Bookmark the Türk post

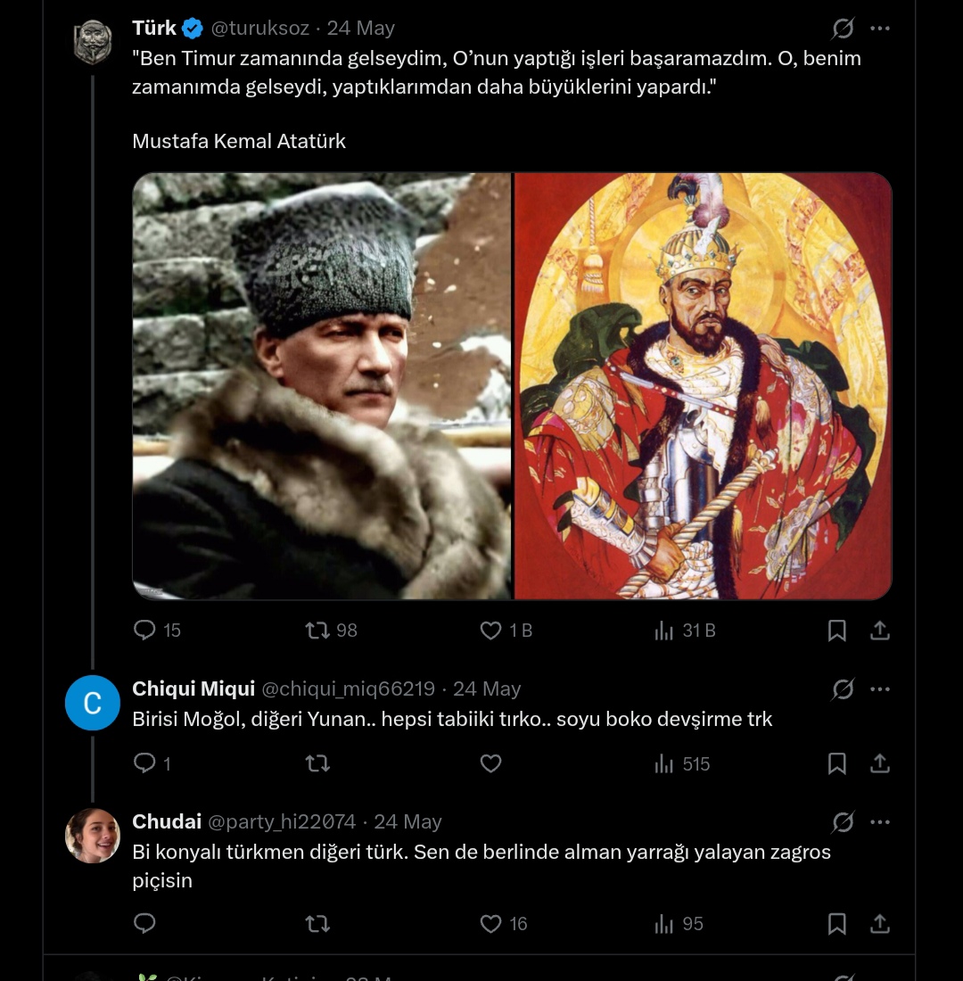click(x=836, y=630)
